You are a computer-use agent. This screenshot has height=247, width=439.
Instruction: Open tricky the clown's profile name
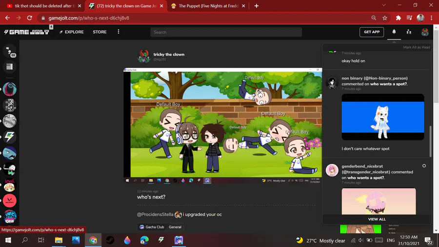tap(169, 54)
